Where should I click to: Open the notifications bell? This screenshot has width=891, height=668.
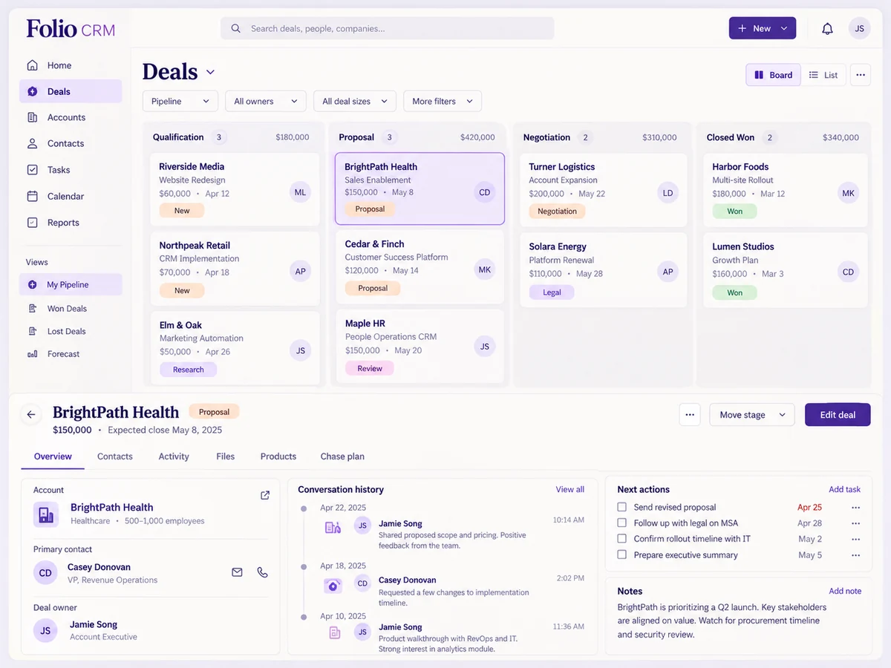click(827, 28)
